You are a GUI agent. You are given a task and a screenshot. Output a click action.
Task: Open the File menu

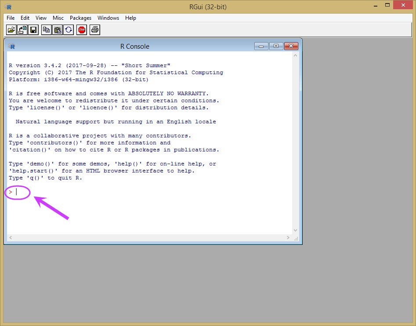click(x=11, y=18)
